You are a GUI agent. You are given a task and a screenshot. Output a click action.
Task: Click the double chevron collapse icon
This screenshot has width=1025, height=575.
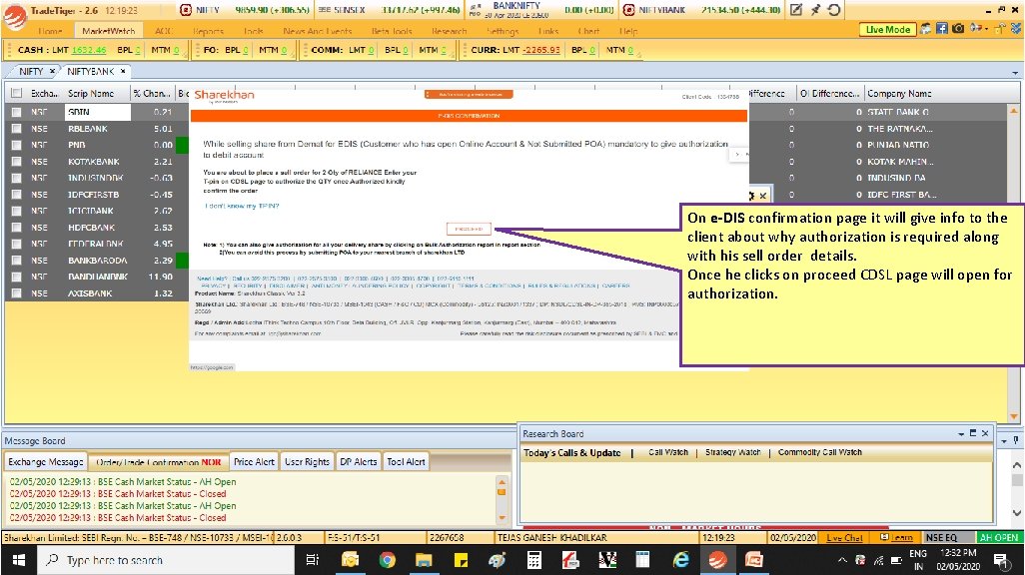coord(1016,28)
